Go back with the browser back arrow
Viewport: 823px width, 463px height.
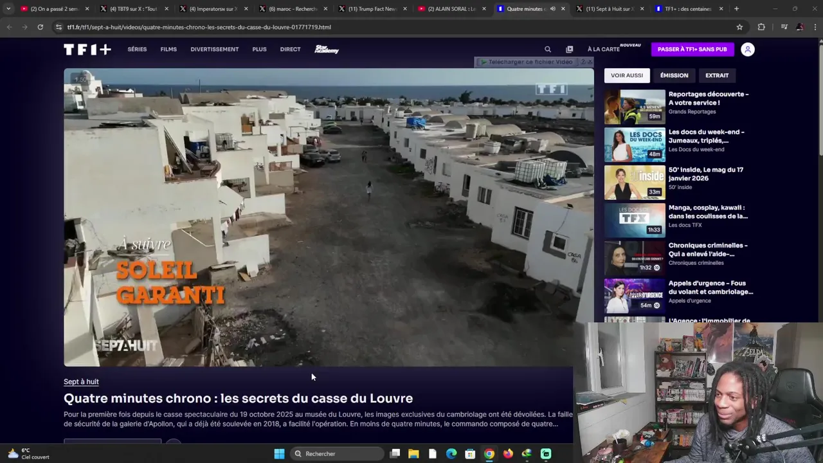coord(9,27)
